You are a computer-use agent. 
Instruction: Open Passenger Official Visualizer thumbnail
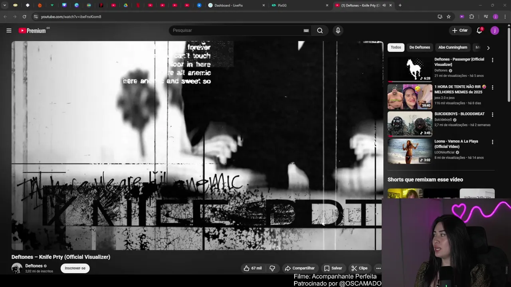pos(410,69)
